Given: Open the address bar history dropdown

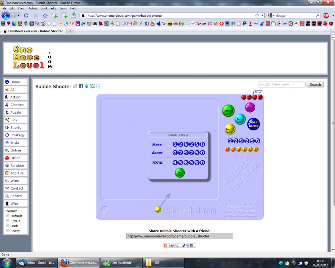Looking at the screenshot, I should pos(262,15).
